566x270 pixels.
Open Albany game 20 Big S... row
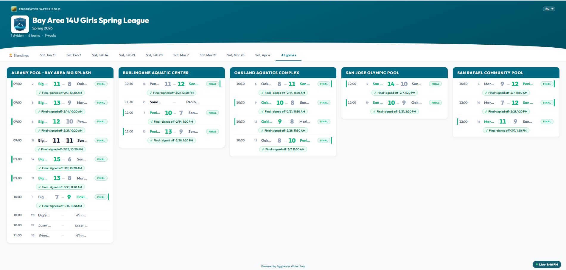point(60,215)
